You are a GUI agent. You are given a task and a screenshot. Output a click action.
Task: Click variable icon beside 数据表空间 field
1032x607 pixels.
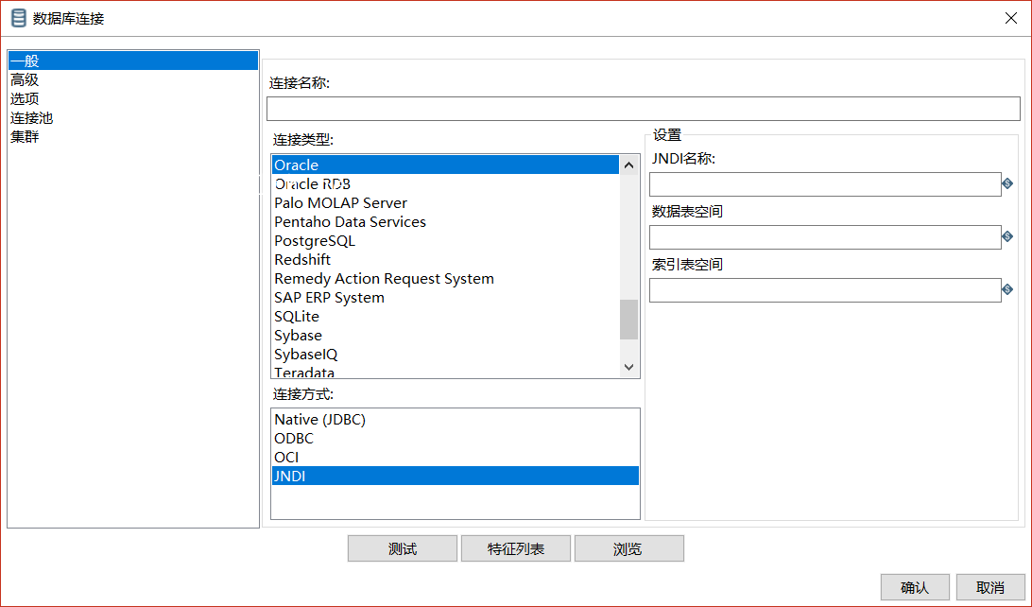1007,236
